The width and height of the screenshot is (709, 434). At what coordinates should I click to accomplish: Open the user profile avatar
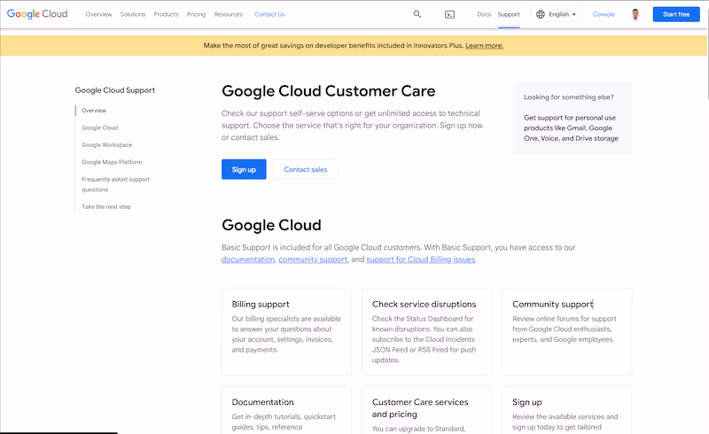click(635, 14)
